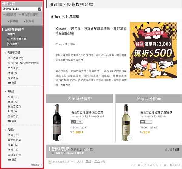Select 找年份 option
The width and height of the screenshot is (182, 169).
point(29,21)
